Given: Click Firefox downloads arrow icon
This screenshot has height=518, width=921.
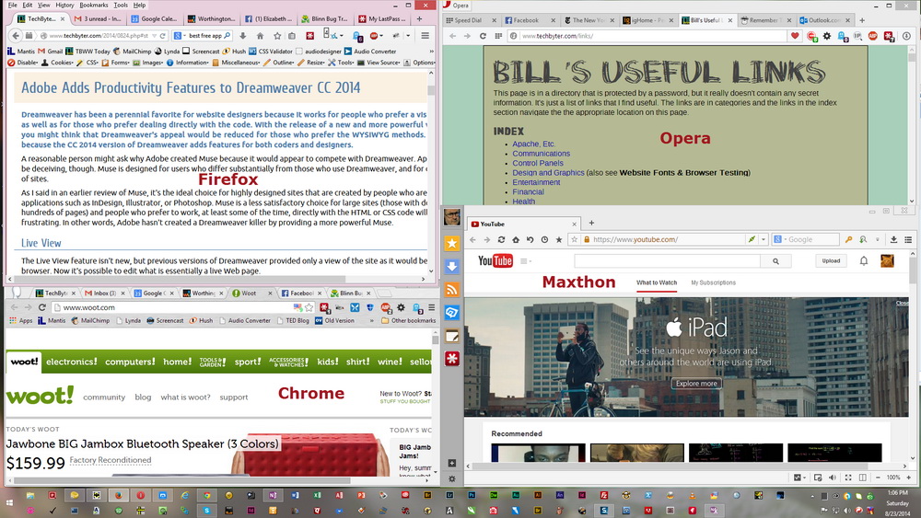Looking at the screenshot, I should click(x=242, y=36).
